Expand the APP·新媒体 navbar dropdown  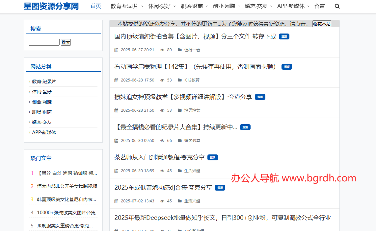click(x=293, y=6)
